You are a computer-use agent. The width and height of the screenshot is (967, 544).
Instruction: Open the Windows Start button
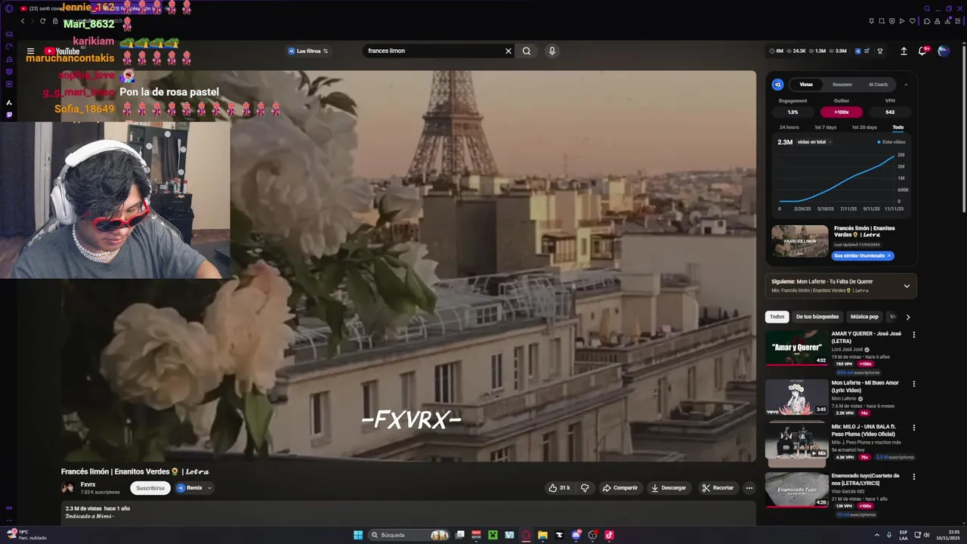pyautogui.click(x=358, y=535)
